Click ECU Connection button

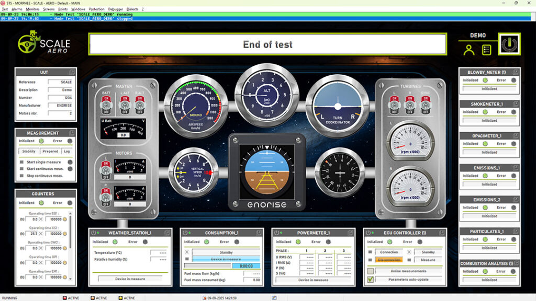tap(389, 252)
